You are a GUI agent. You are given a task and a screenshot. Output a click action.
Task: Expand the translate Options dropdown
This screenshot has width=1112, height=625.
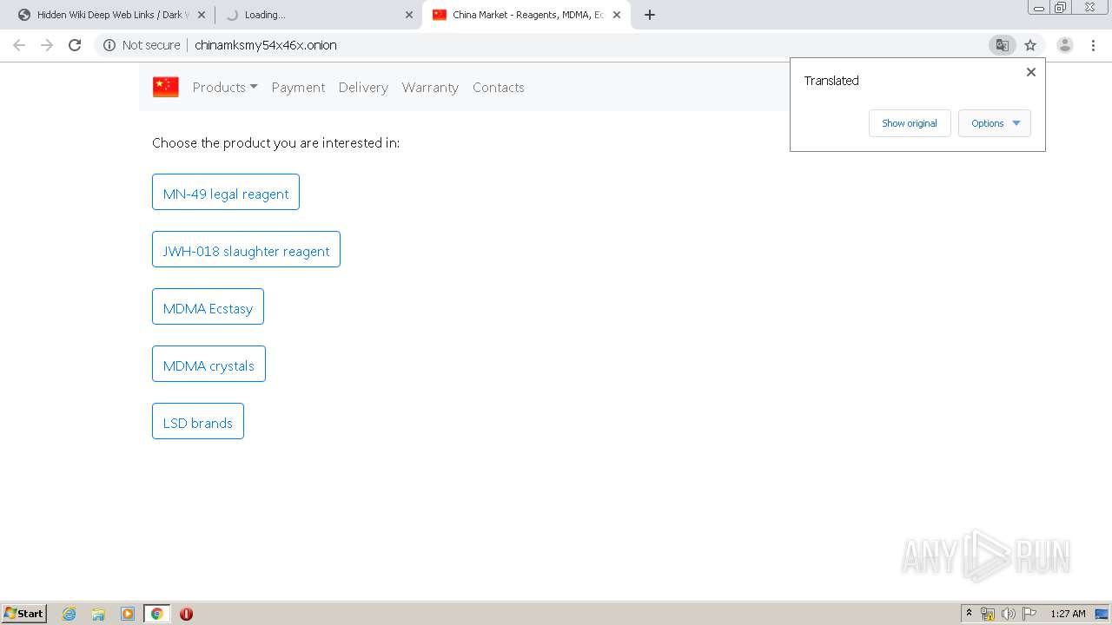click(x=995, y=123)
